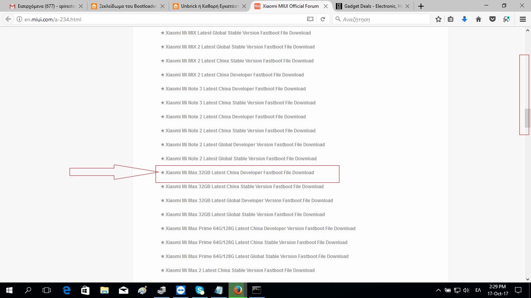The image size is (531, 298).
Task: Go to the Firefox home page
Action: [x=479, y=19]
